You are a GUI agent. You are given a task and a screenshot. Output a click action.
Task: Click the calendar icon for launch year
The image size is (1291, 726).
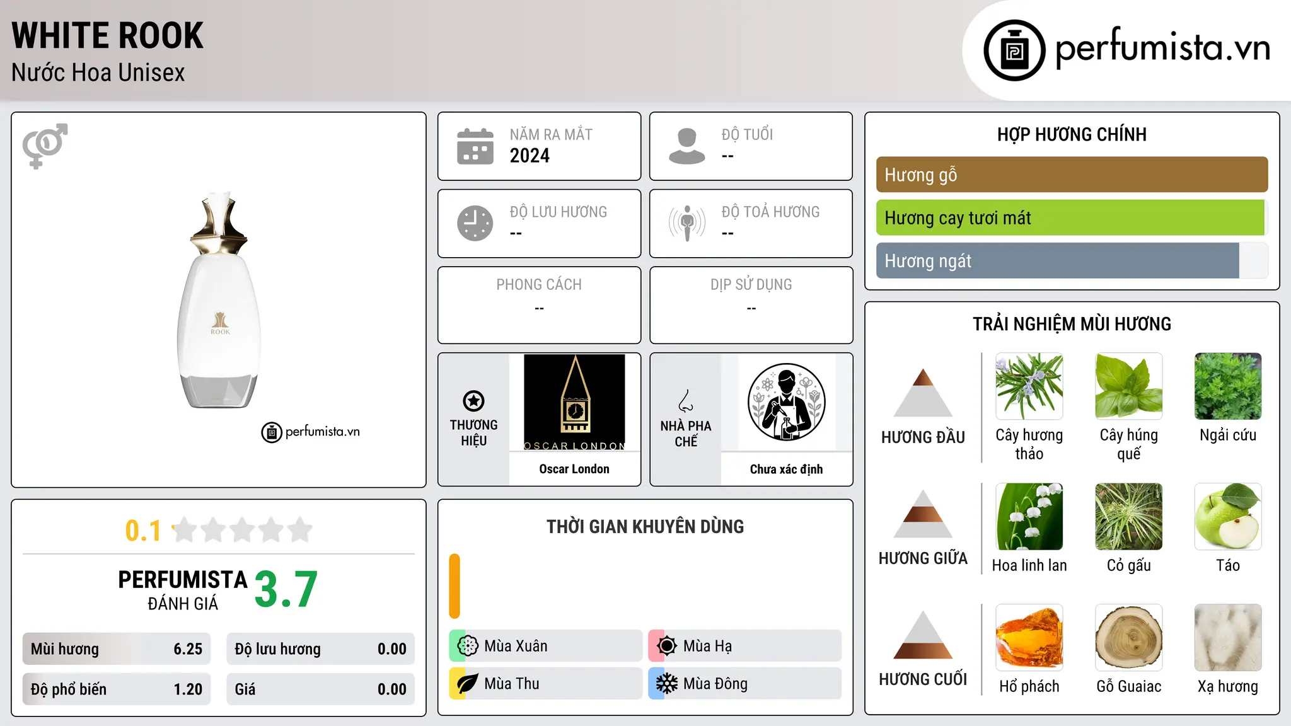coord(475,146)
